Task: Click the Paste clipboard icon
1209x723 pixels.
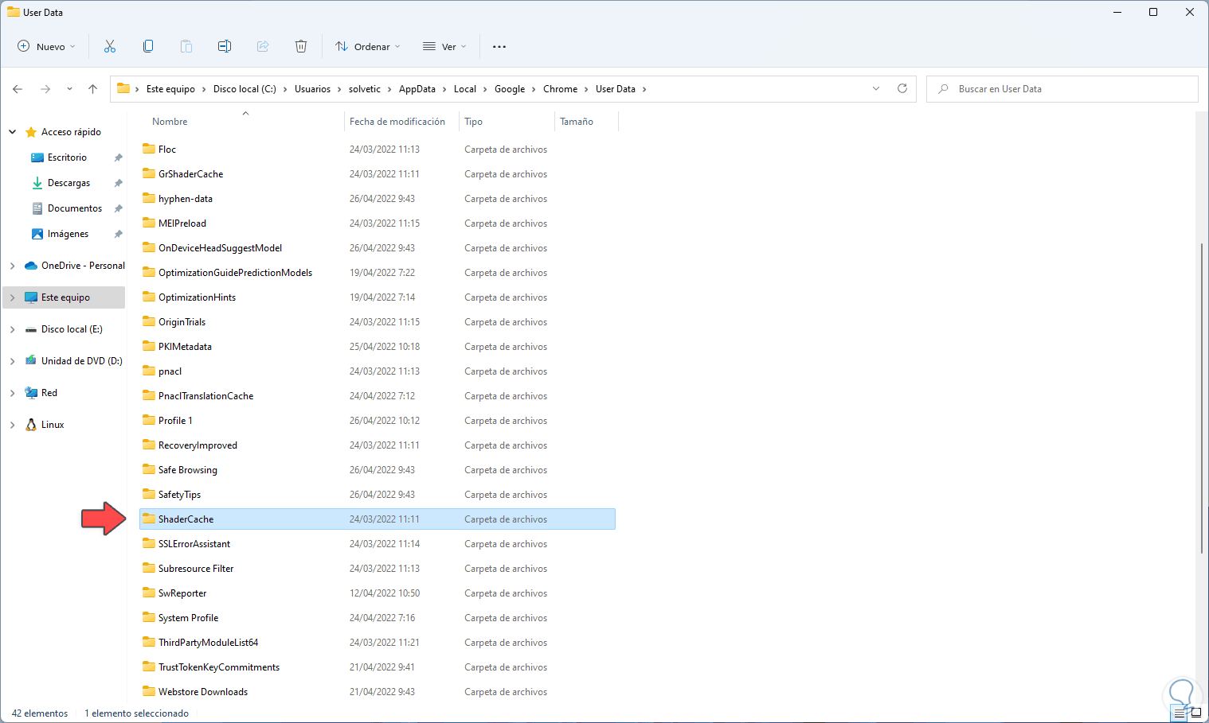Action: [x=186, y=46]
